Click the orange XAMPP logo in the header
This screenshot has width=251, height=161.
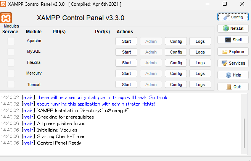[x=6, y=18]
